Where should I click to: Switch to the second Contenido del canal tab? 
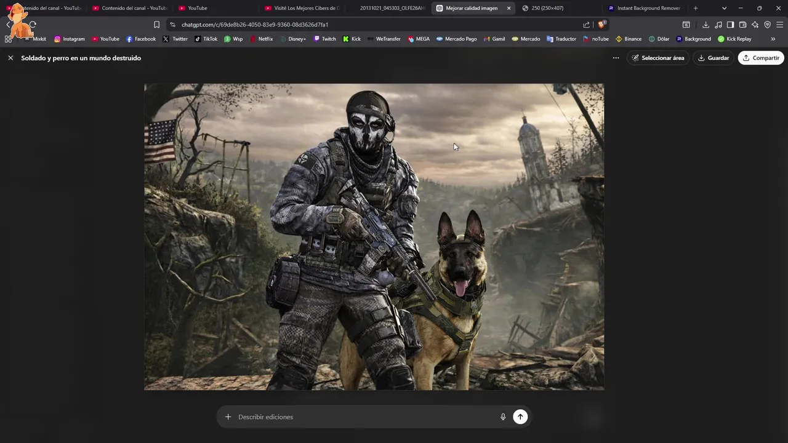(130, 8)
